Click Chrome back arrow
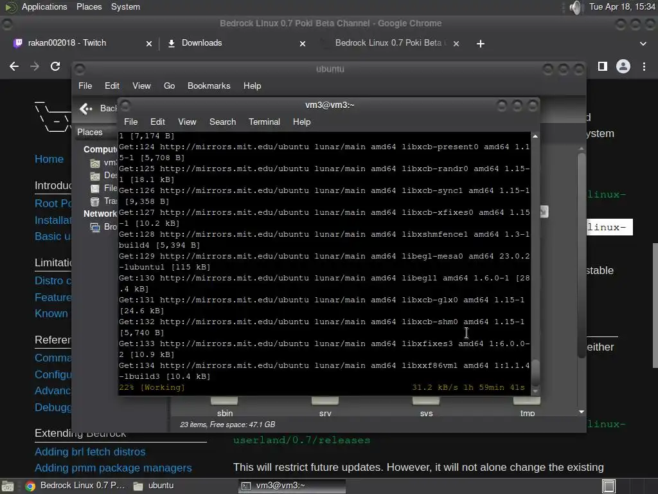The image size is (658, 494). click(14, 66)
